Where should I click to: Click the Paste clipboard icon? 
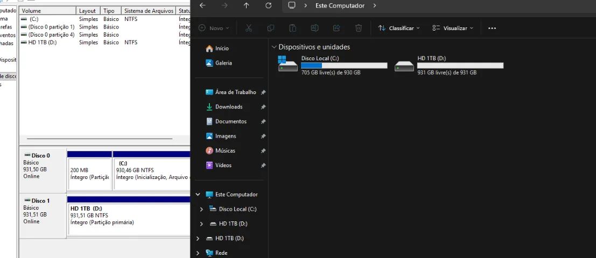(x=292, y=28)
